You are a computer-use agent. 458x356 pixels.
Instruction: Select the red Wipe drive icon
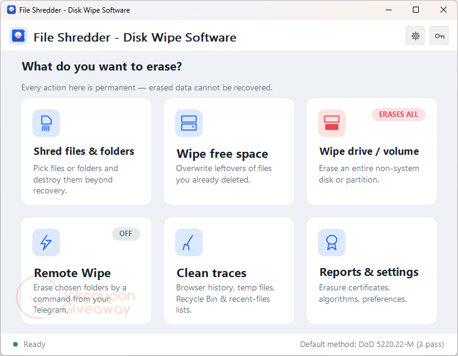(x=332, y=123)
